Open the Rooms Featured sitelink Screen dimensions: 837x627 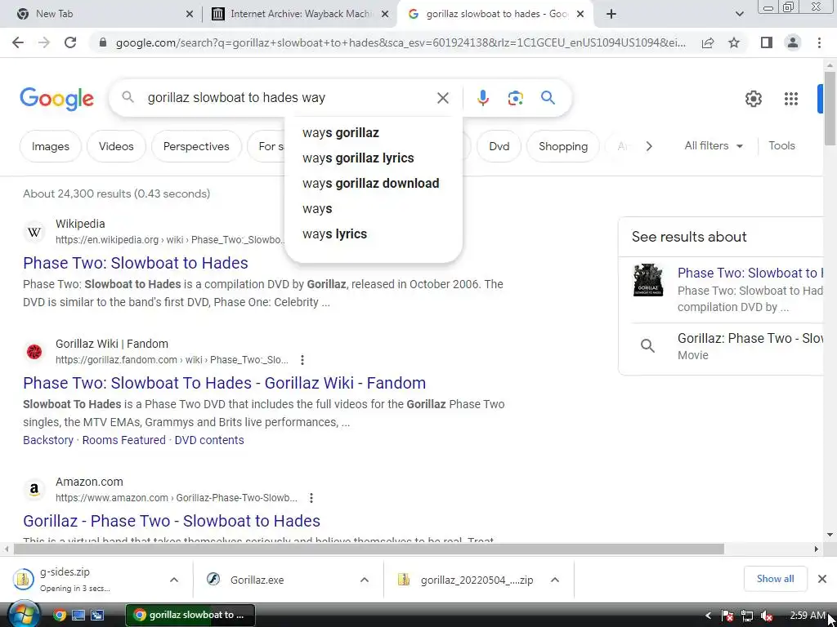(x=124, y=440)
